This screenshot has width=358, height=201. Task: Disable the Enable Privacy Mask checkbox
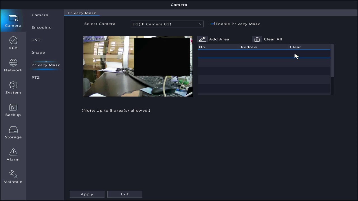pos(212,24)
